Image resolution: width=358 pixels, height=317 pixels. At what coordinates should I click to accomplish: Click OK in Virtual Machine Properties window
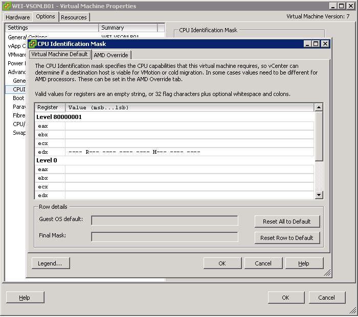click(x=286, y=298)
